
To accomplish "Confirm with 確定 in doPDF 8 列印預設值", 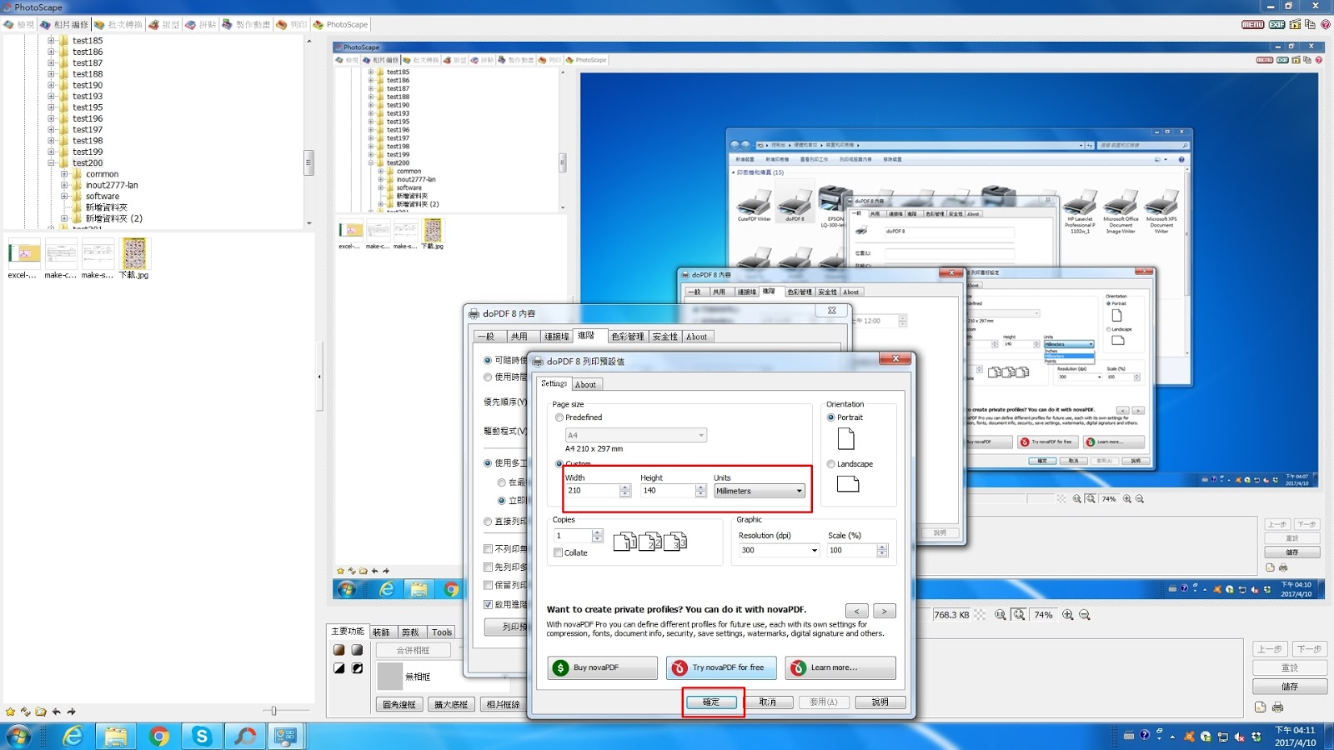I will pyautogui.click(x=711, y=702).
